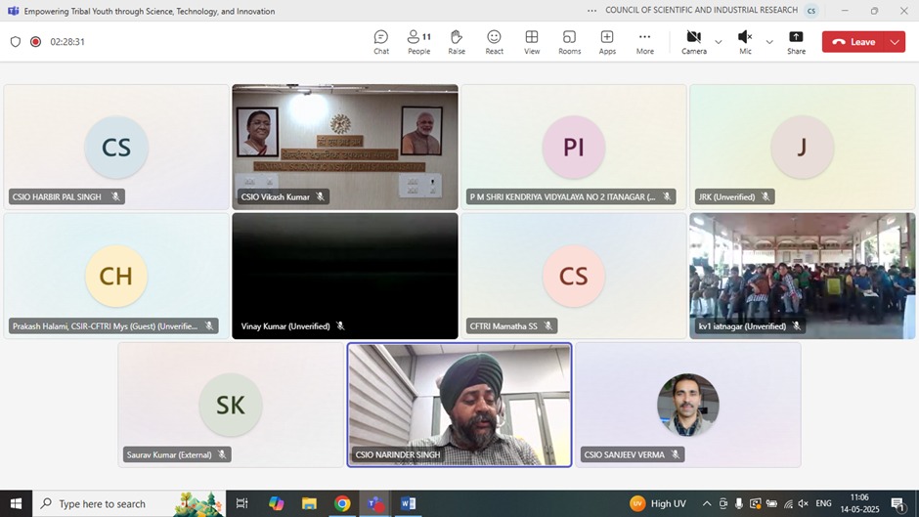This screenshot has height=517, width=919.
Task: Expand Mic options dropdown arrow
Action: tap(769, 42)
